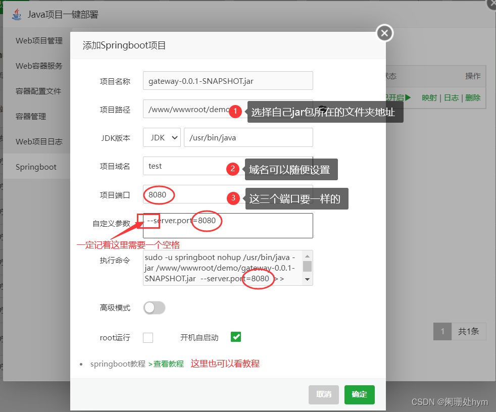496x412 pixels.
Task: Click the 确定 confirm button
Action: (x=359, y=395)
